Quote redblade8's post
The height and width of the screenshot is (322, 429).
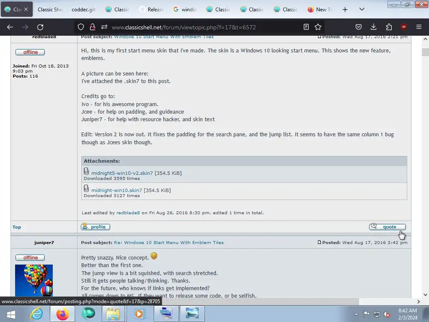(388, 227)
